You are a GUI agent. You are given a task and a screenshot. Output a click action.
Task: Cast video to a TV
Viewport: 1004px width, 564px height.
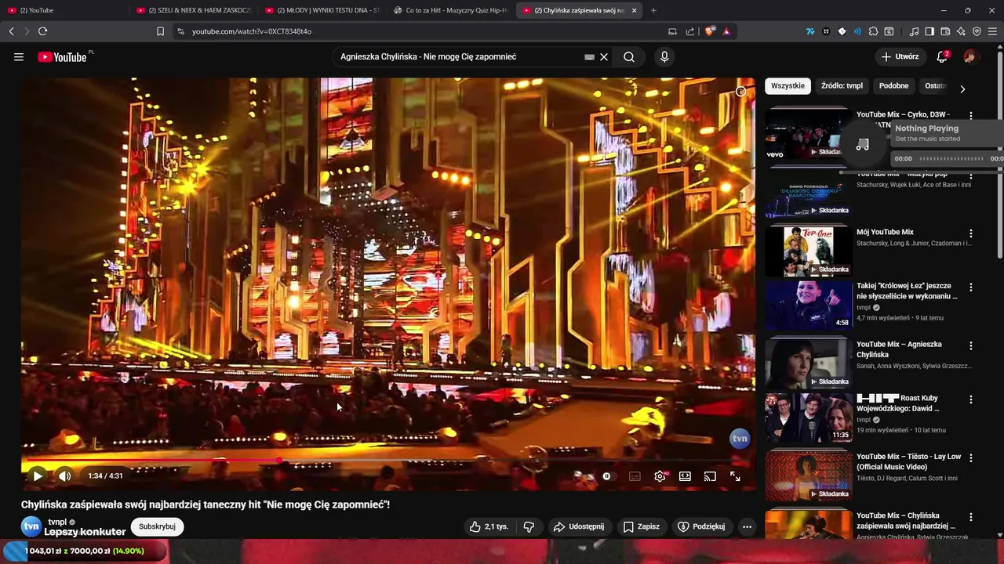point(710,475)
